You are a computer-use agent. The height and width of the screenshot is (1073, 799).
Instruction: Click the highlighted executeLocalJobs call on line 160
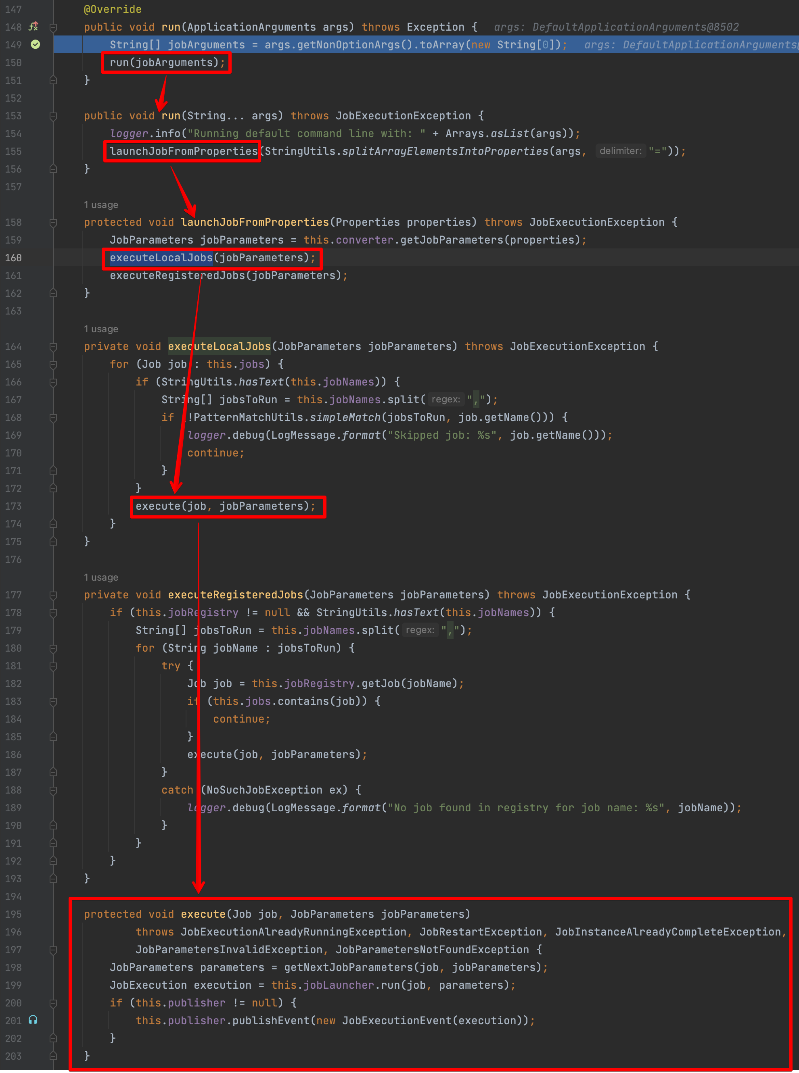pyautogui.click(x=161, y=258)
